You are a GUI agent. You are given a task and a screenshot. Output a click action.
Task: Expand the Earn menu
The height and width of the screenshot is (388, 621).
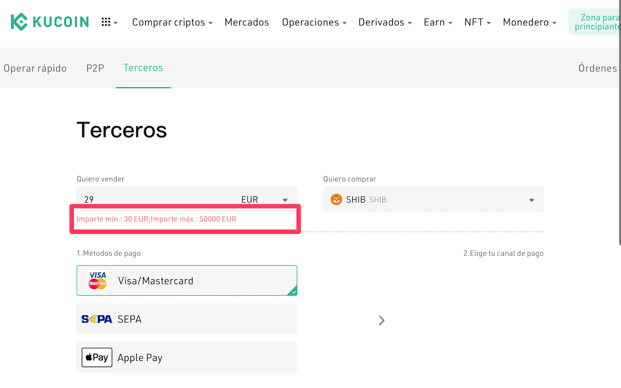[x=438, y=22]
